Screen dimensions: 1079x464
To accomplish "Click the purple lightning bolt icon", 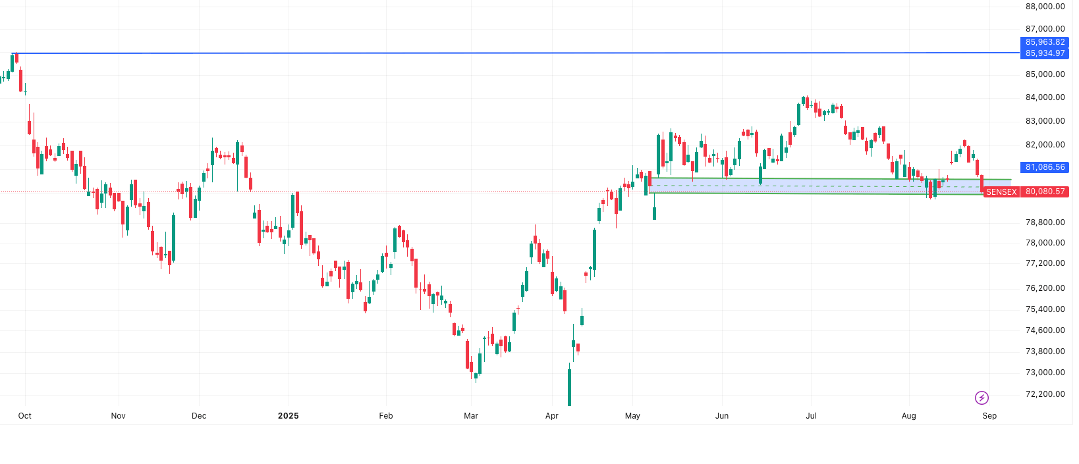I will tap(982, 398).
